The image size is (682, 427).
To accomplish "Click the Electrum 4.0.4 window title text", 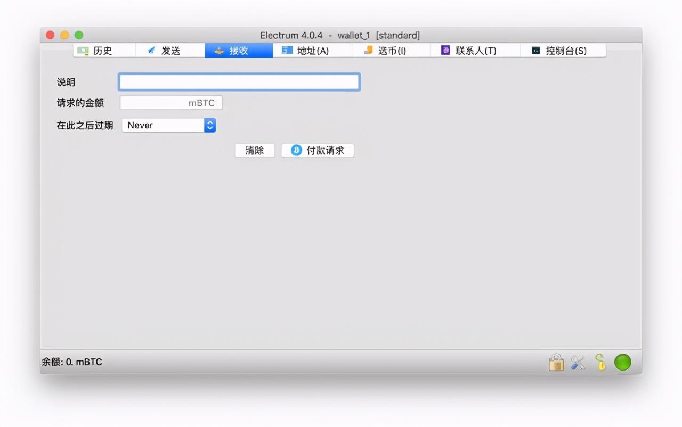I will (x=340, y=36).
